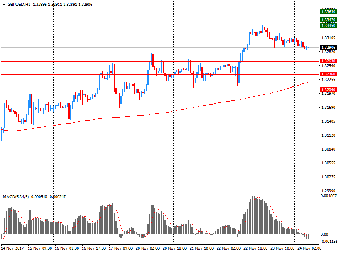The width and height of the screenshot is (337, 253).
Task: Click the 22 Nov 18:00 time axis label
Action: (256, 248)
